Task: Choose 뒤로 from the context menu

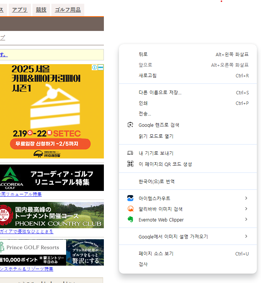Action: [x=188, y=54]
